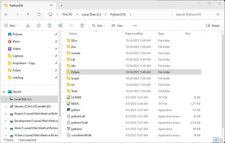Click the search magnifier icon
The width and height of the screenshot is (225, 143).
tap(218, 14)
